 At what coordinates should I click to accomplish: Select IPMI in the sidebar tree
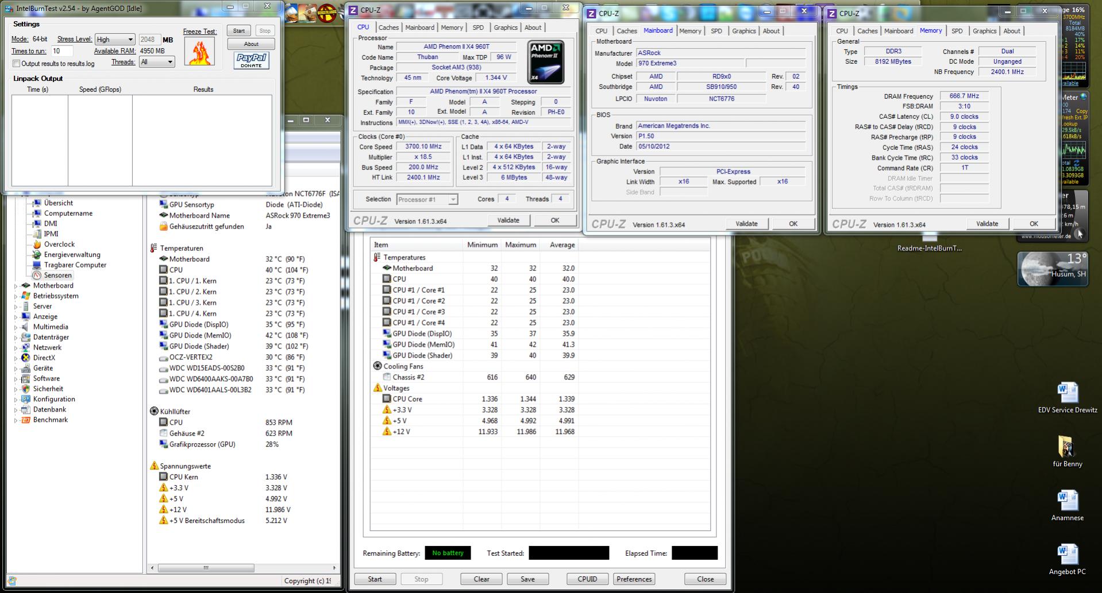pyautogui.click(x=51, y=234)
